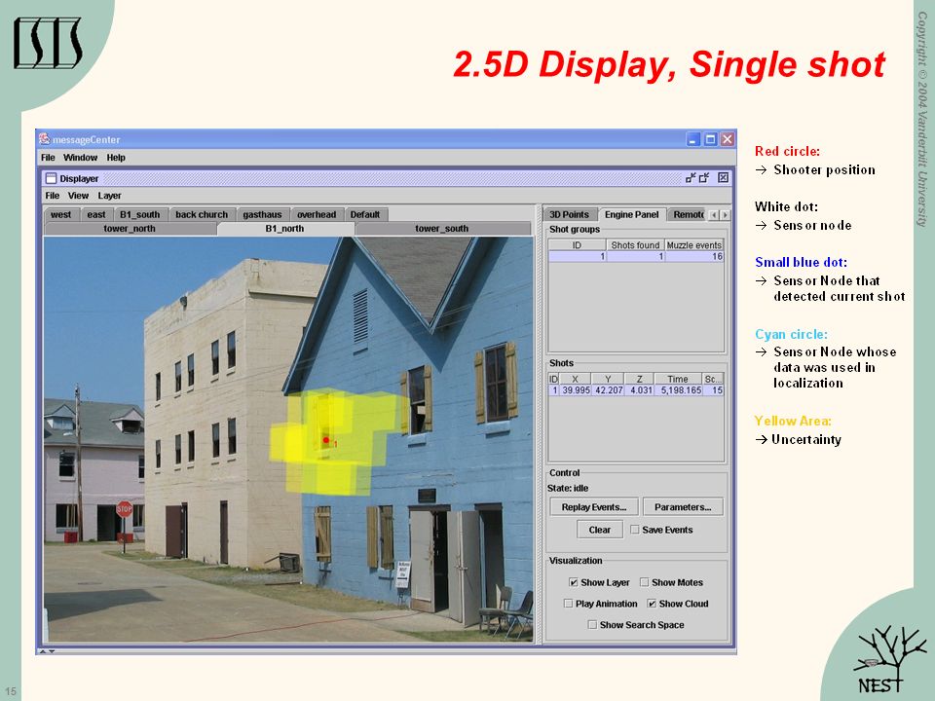Image resolution: width=935 pixels, height=701 pixels.
Task: Switch to the B1_south view tab
Action: 140,214
